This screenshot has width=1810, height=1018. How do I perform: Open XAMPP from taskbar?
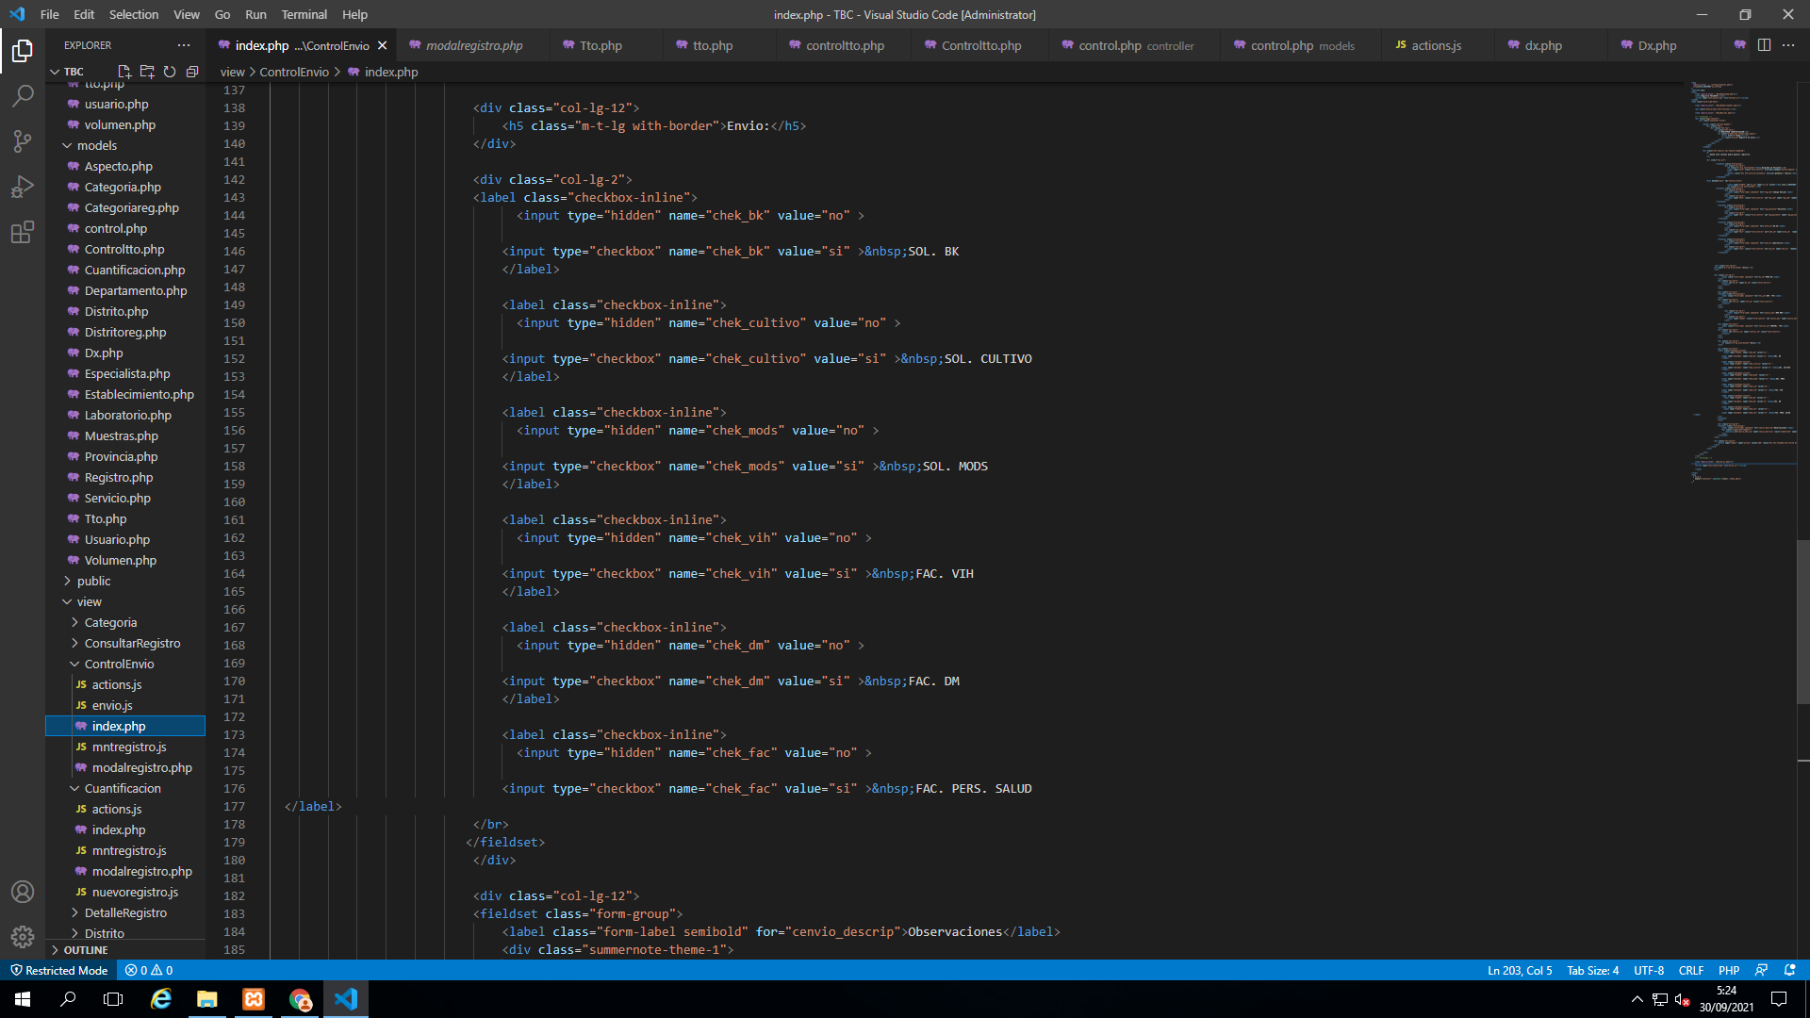(254, 999)
